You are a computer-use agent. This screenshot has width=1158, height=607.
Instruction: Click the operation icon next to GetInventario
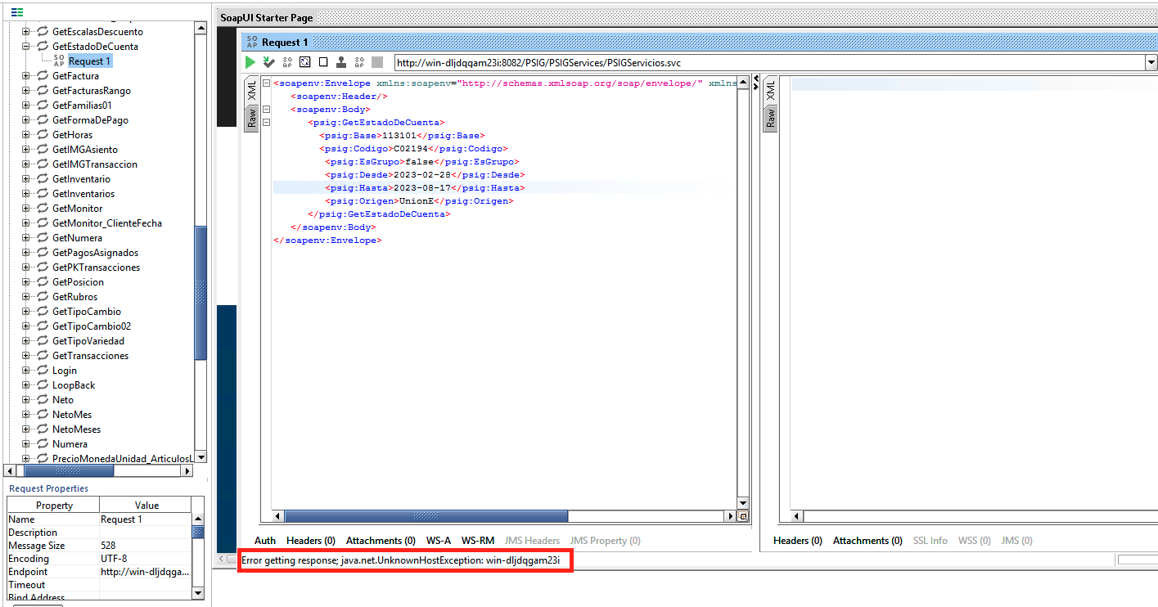pos(43,179)
